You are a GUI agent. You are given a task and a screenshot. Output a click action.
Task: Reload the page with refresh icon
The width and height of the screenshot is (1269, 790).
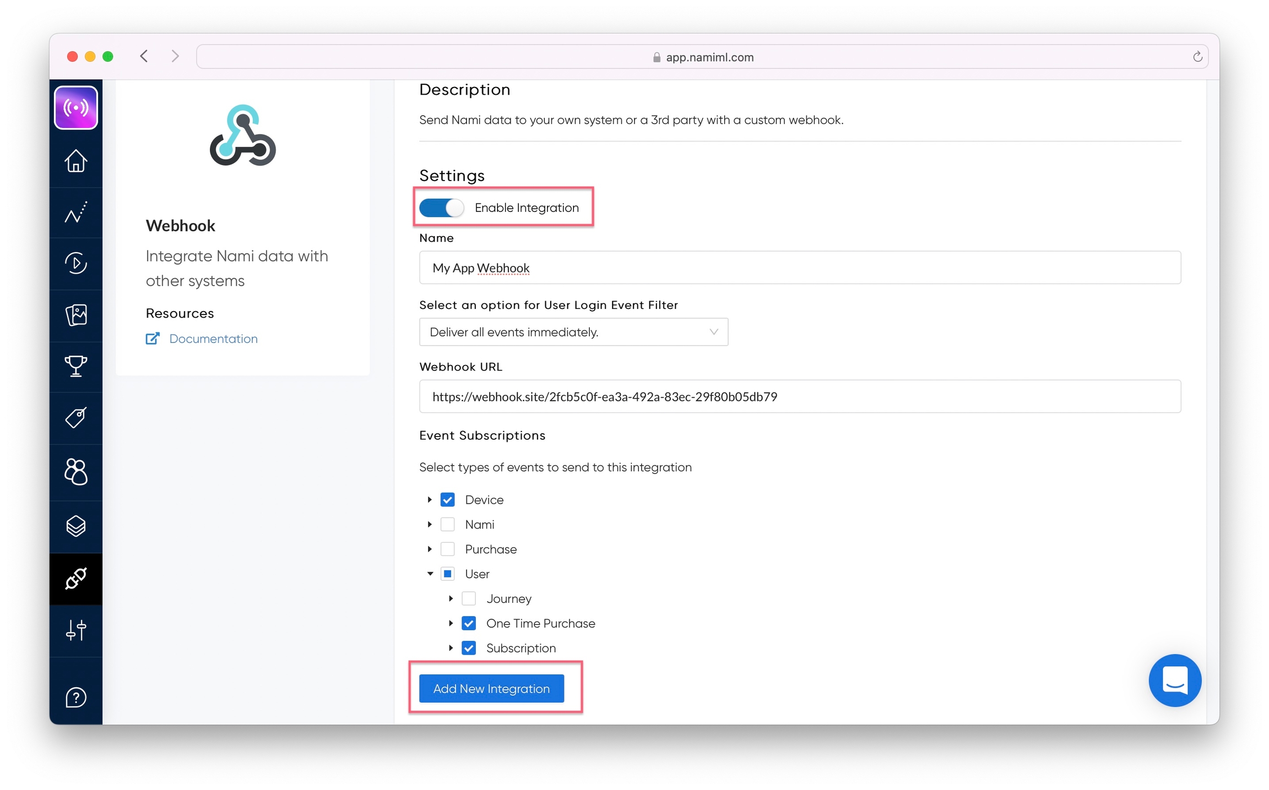(1197, 57)
